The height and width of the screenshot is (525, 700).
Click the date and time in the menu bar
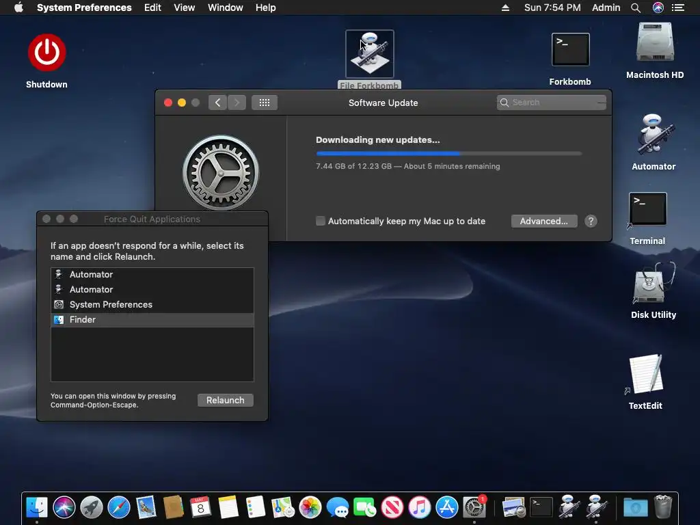tap(552, 8)
